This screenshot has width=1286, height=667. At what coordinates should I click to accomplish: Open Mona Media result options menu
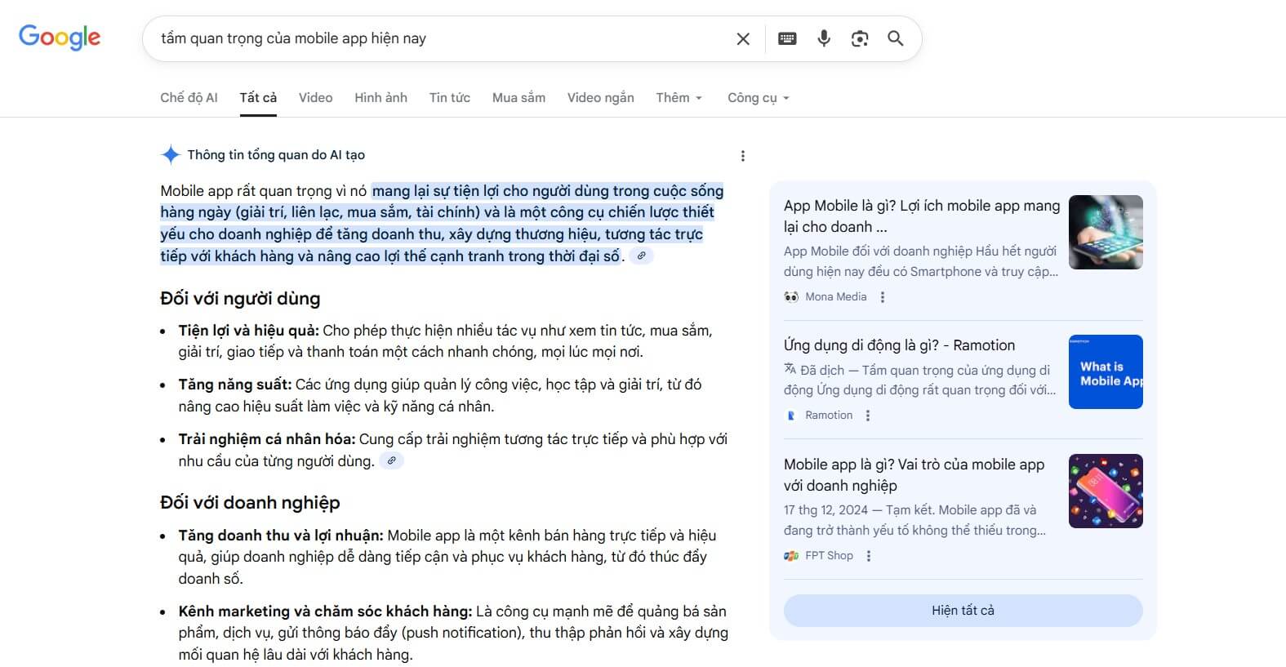(x=882, y=297)
